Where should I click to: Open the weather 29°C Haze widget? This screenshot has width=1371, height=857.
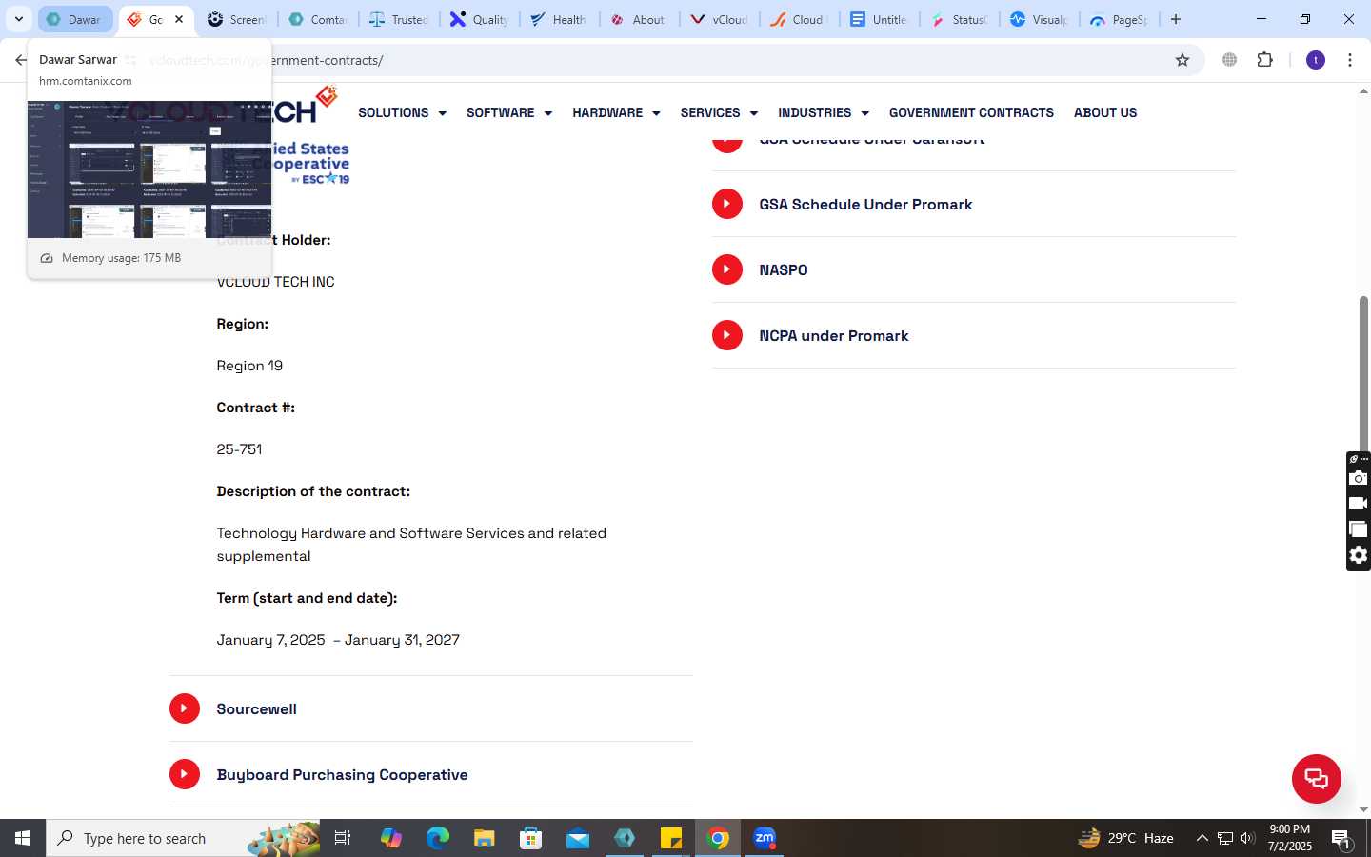click(1125, 838)
